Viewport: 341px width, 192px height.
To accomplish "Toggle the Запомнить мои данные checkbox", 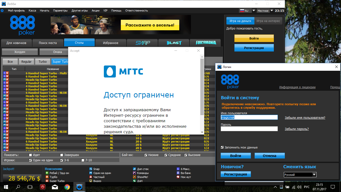I will point(222,147).
